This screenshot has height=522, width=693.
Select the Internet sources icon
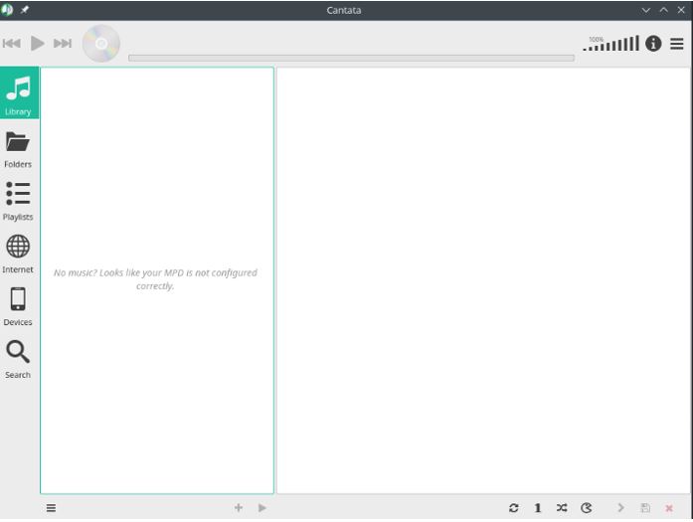[x=18, y=254]
